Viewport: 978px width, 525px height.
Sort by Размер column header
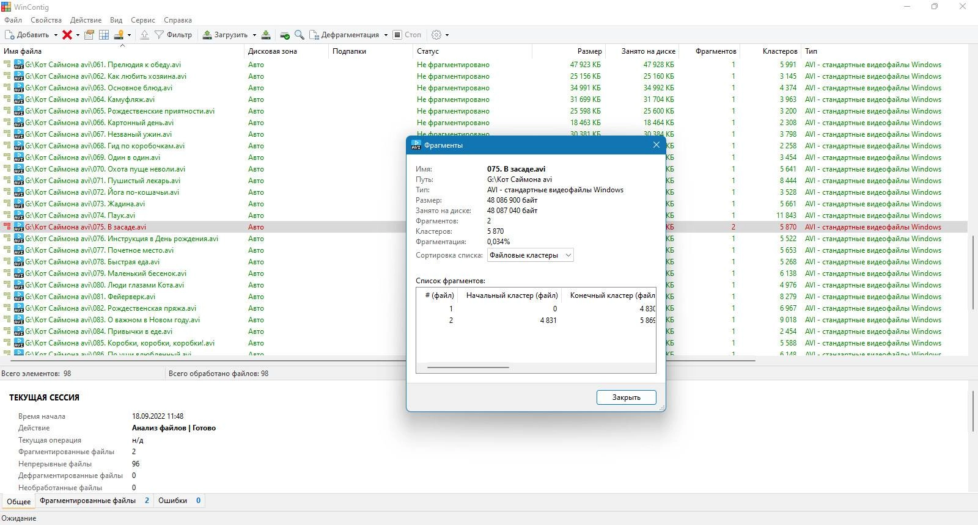pyautogui.click(x=568, y=51)
